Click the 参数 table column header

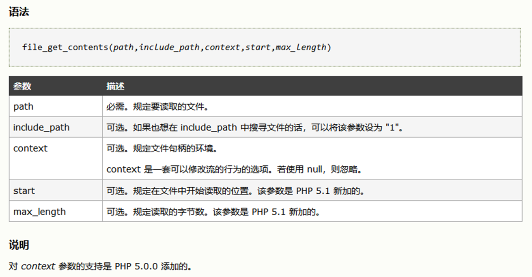[22, 86]
